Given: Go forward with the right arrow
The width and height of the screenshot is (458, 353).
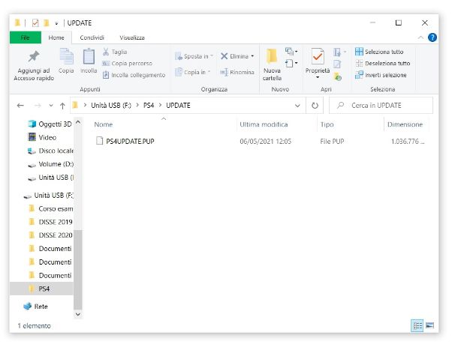Looking at the screenshot, I should (38, 106).
